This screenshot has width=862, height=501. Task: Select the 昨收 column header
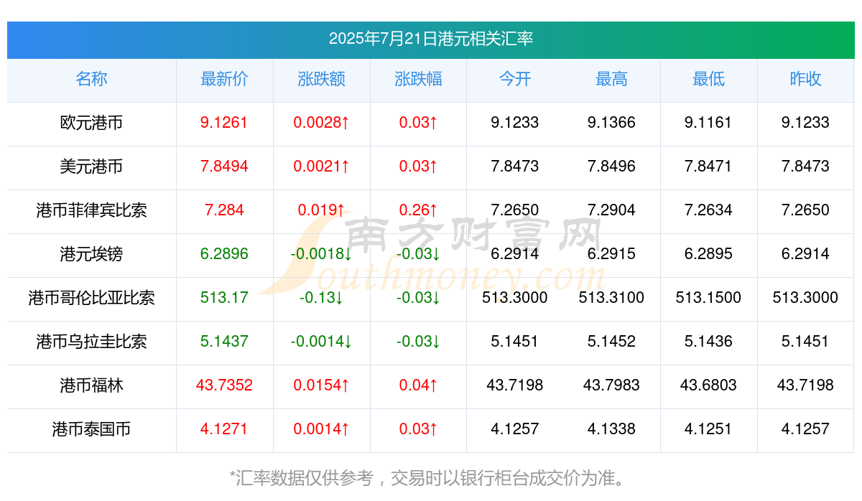point(805,79)
